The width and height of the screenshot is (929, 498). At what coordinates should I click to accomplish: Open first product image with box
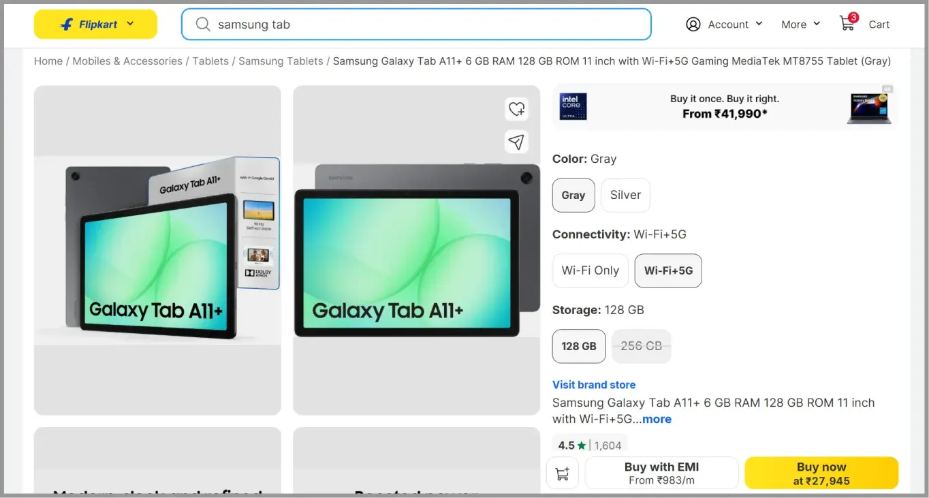pos(157,250)
